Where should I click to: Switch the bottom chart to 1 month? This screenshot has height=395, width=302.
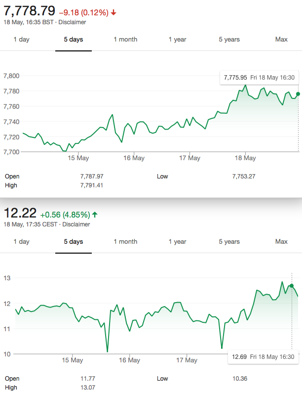pos(125,242)
